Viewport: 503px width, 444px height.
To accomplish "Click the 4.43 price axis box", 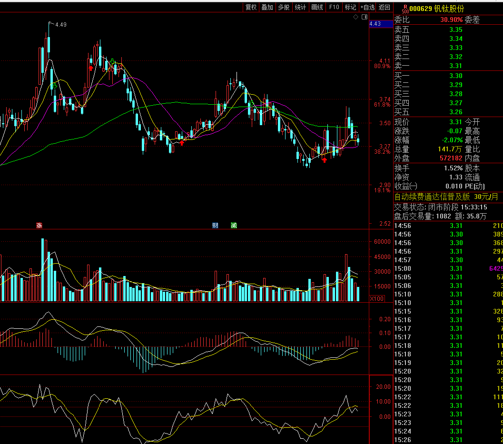I will pos(381,24).
